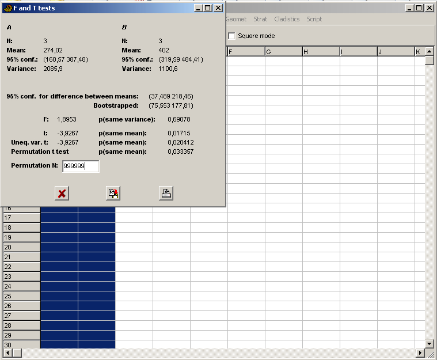The height and width of the screenshot is (360, 437).
Task: Select row 20 by its row header
Action: coord(21,247)
